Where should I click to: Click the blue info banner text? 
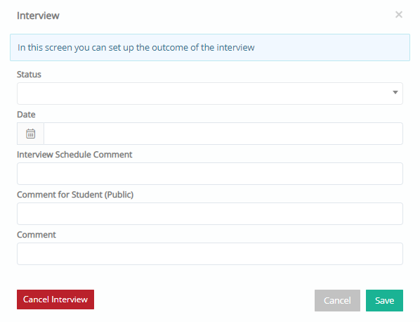[136, 47]
